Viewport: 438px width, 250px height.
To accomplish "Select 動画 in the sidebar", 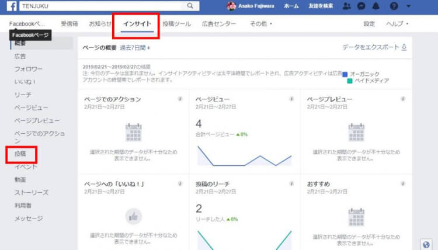I will point(20,179).
